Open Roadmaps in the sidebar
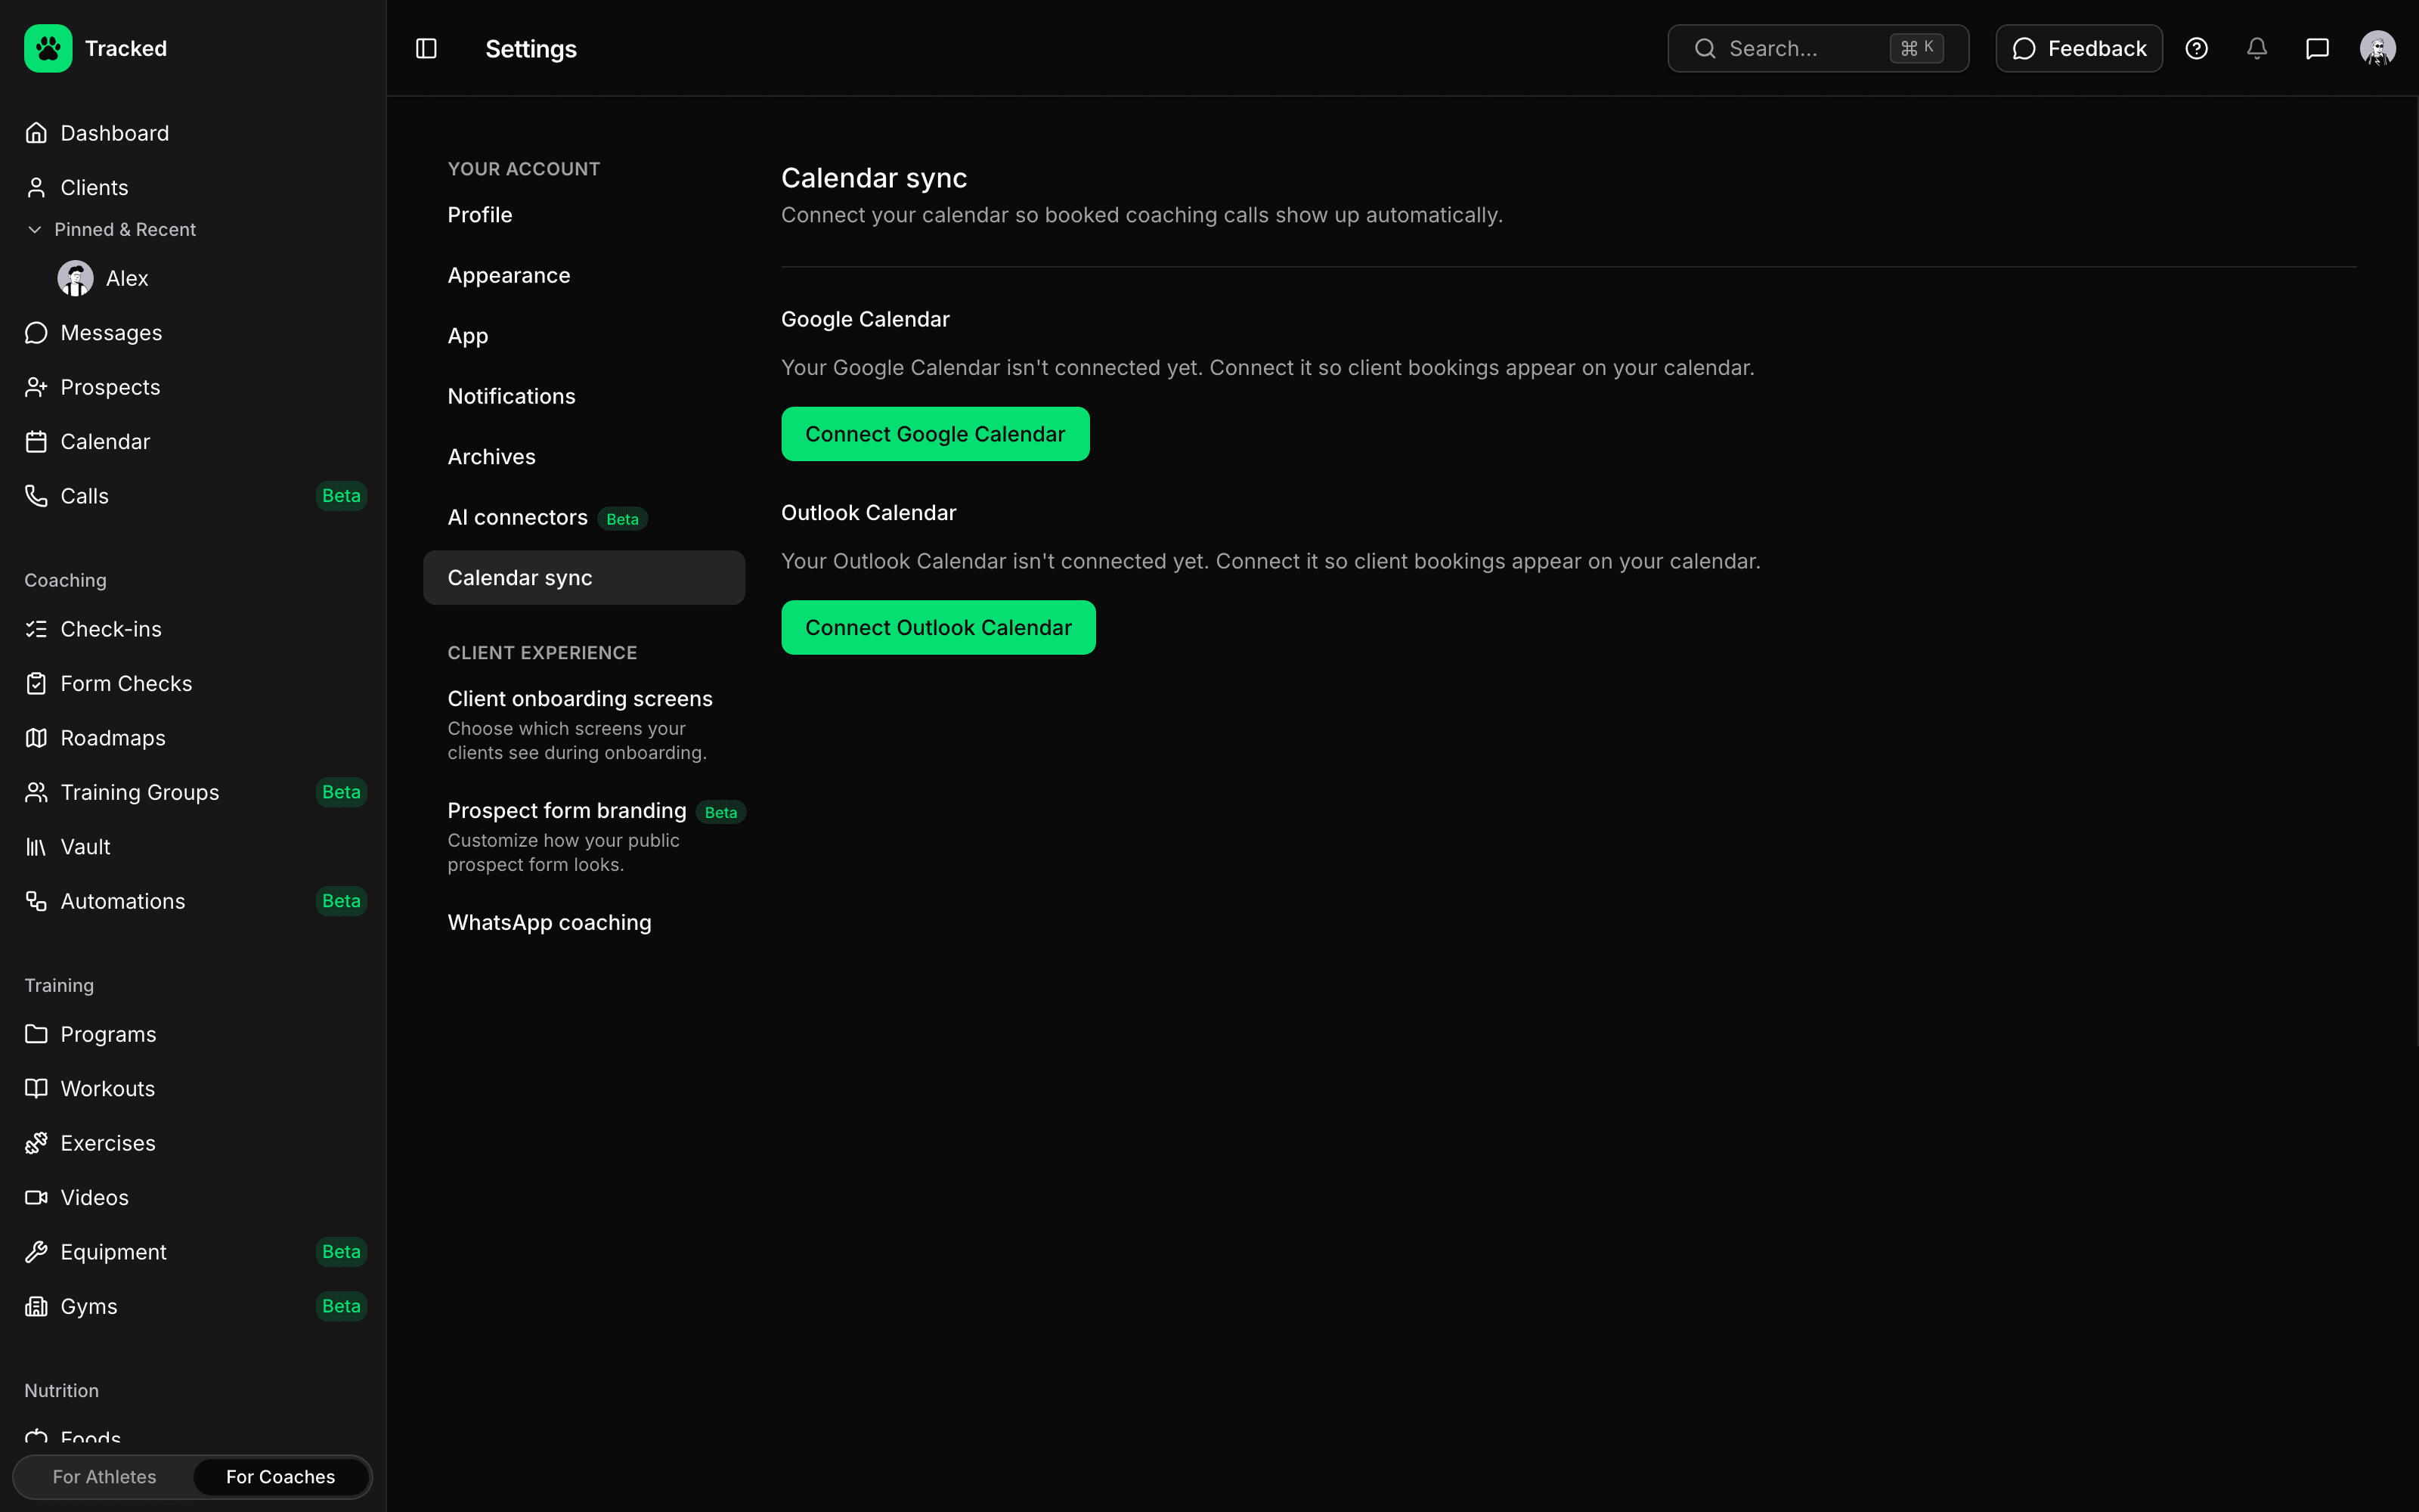This screenshot has height=1512, width=2419. coord(193,738)
